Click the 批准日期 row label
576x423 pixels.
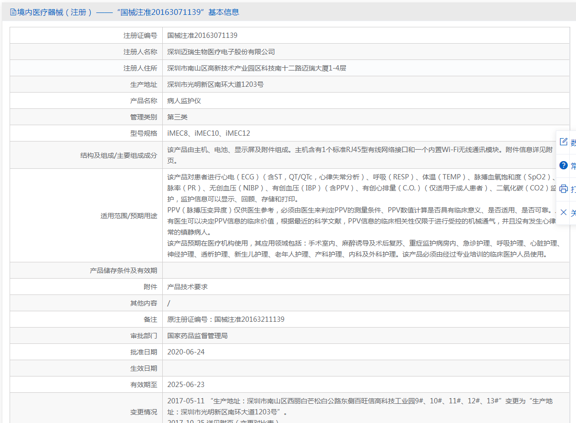pyautogui.click(x=144, y=352)
